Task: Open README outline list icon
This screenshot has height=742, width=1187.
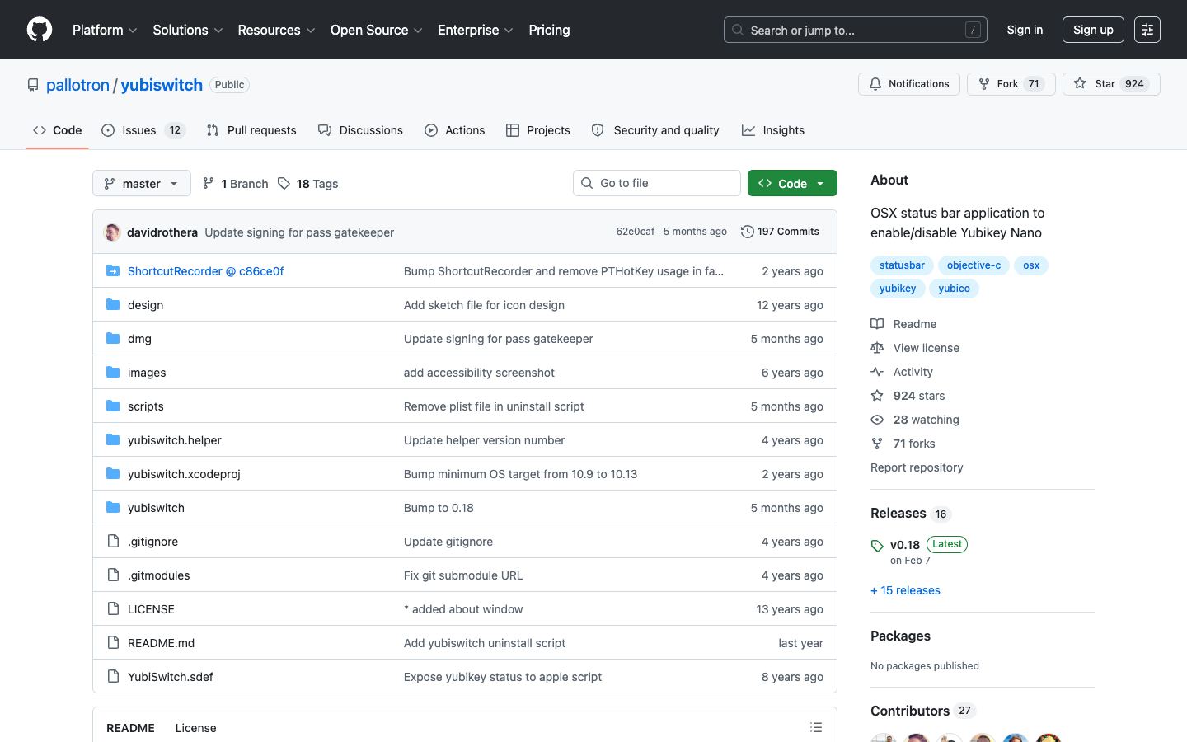Action: 816,727
